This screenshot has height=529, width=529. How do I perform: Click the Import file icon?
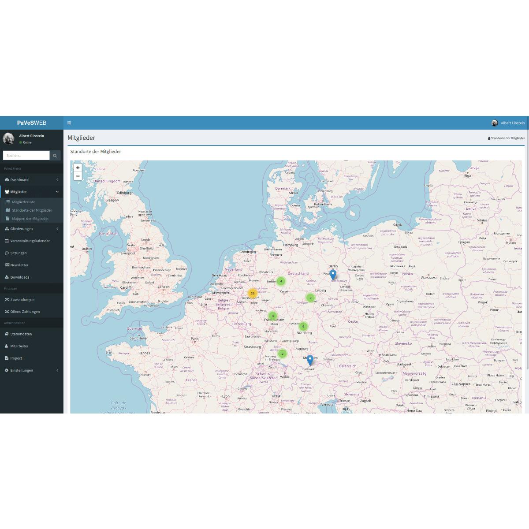(7, 358)
